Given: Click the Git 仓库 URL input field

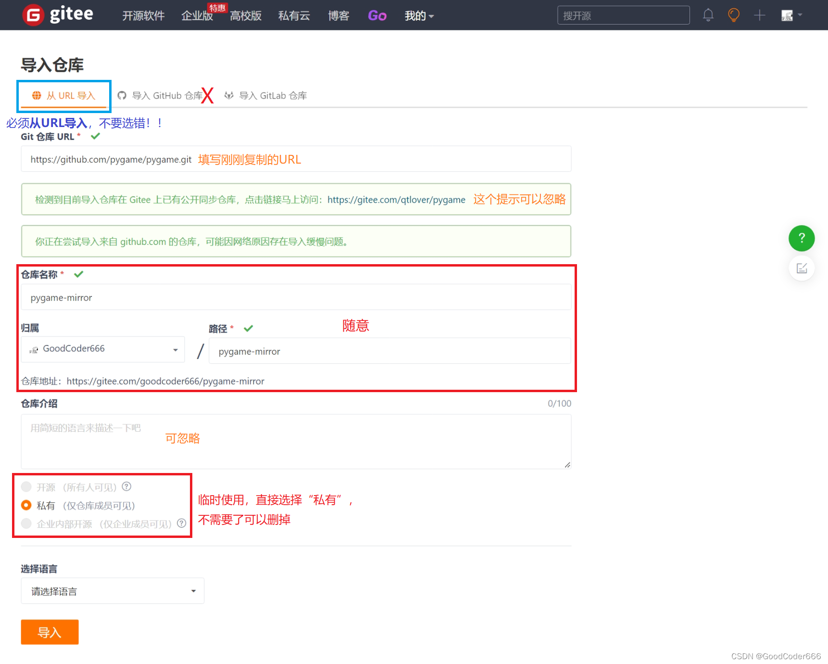Looking at the screenshot, I should [296, 159].
